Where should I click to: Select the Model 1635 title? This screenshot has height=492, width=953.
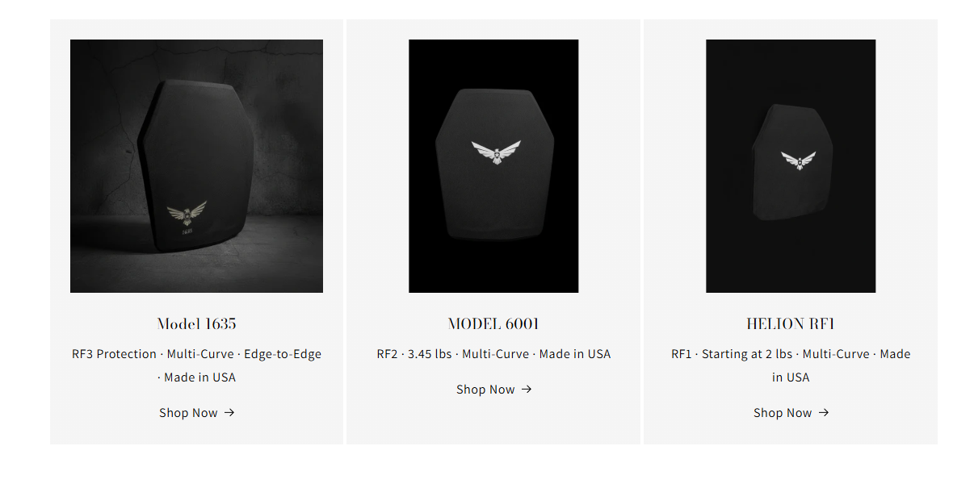196,324
